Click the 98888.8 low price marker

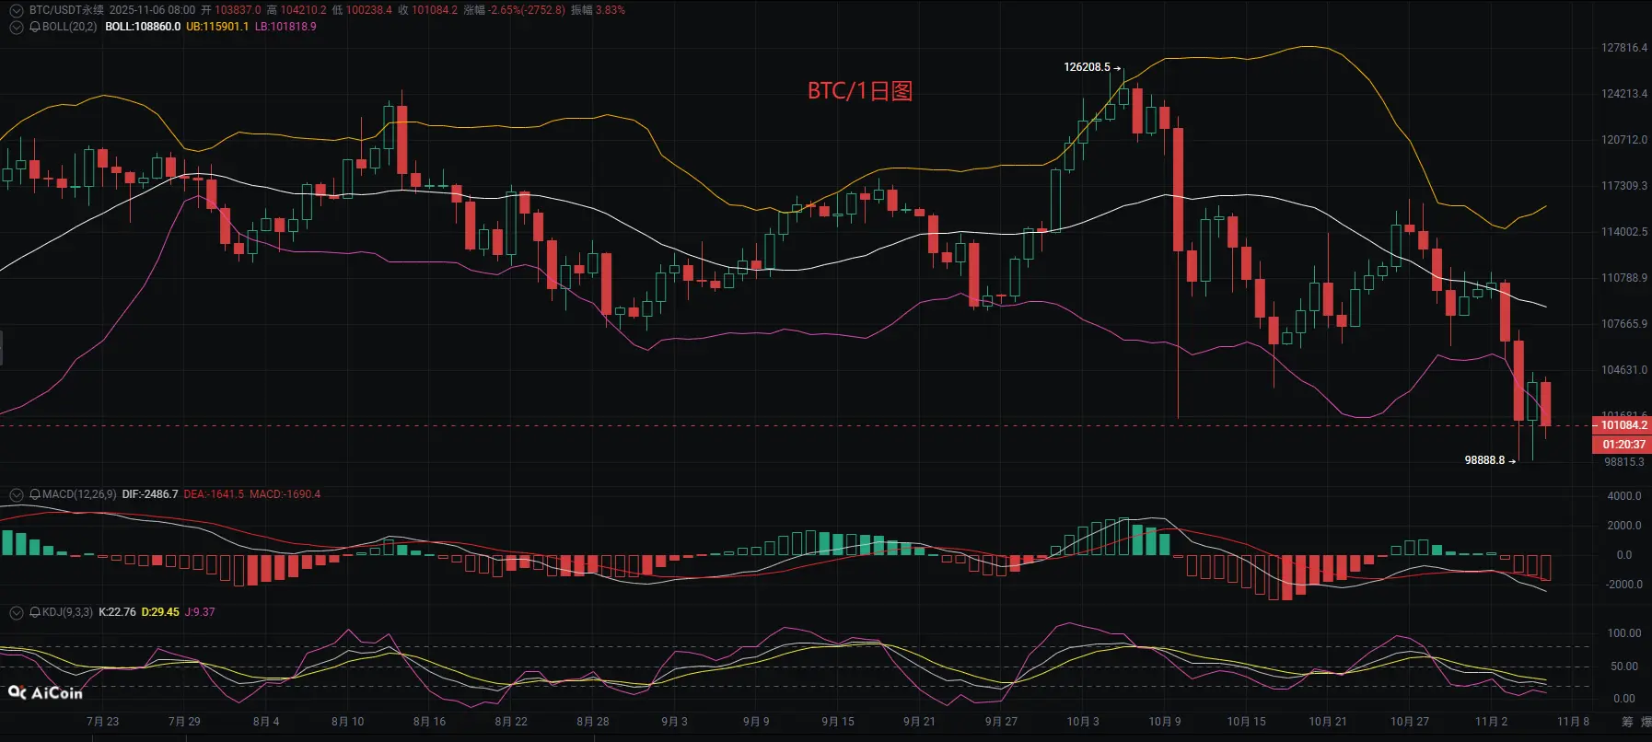[1484, 460]
